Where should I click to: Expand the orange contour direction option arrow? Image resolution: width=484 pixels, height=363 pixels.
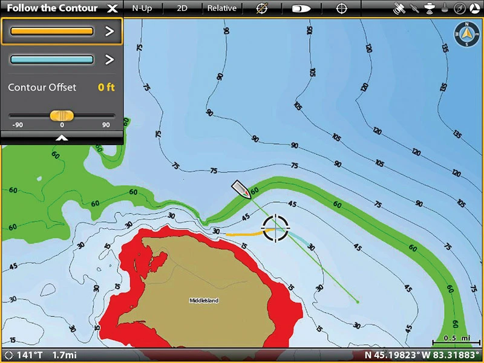point(110,31)
